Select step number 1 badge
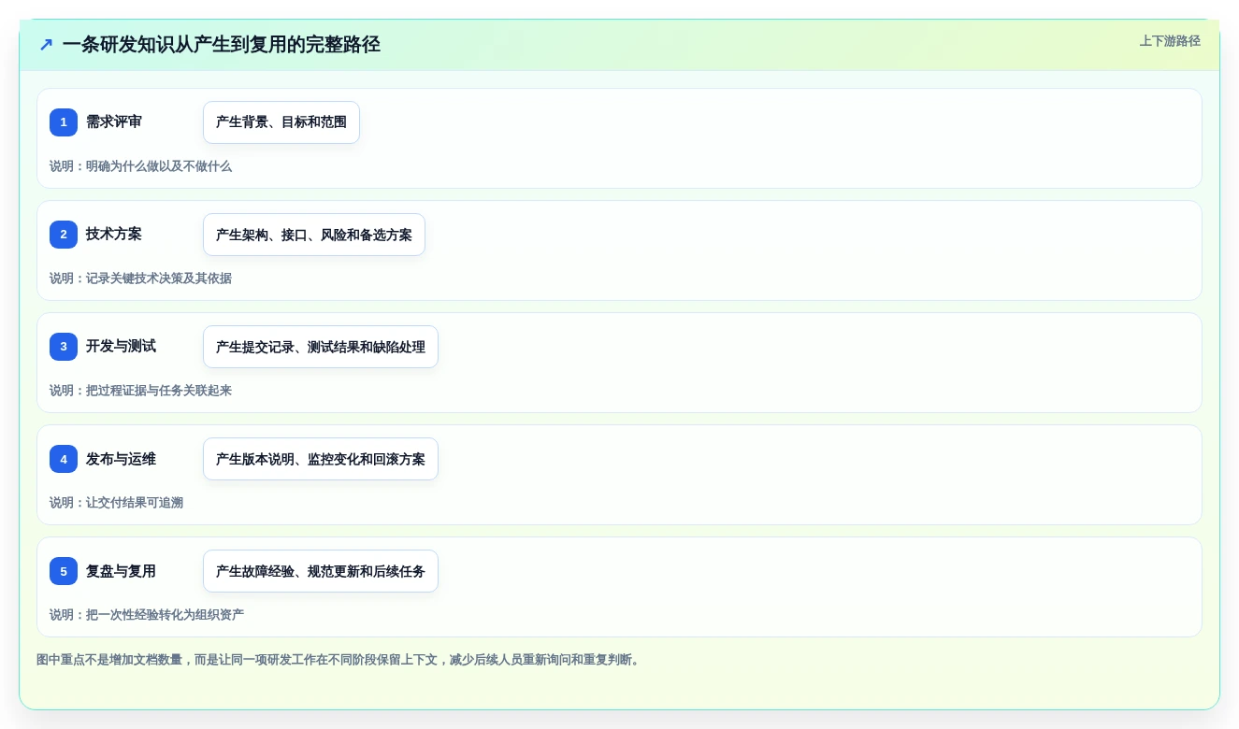 (64, 122)
